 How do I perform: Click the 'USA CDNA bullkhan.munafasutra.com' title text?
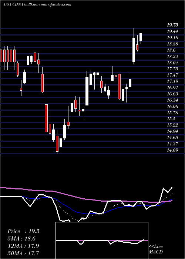(x=37, y=4)
